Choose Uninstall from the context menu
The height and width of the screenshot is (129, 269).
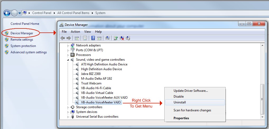click(x=195, y=102)
